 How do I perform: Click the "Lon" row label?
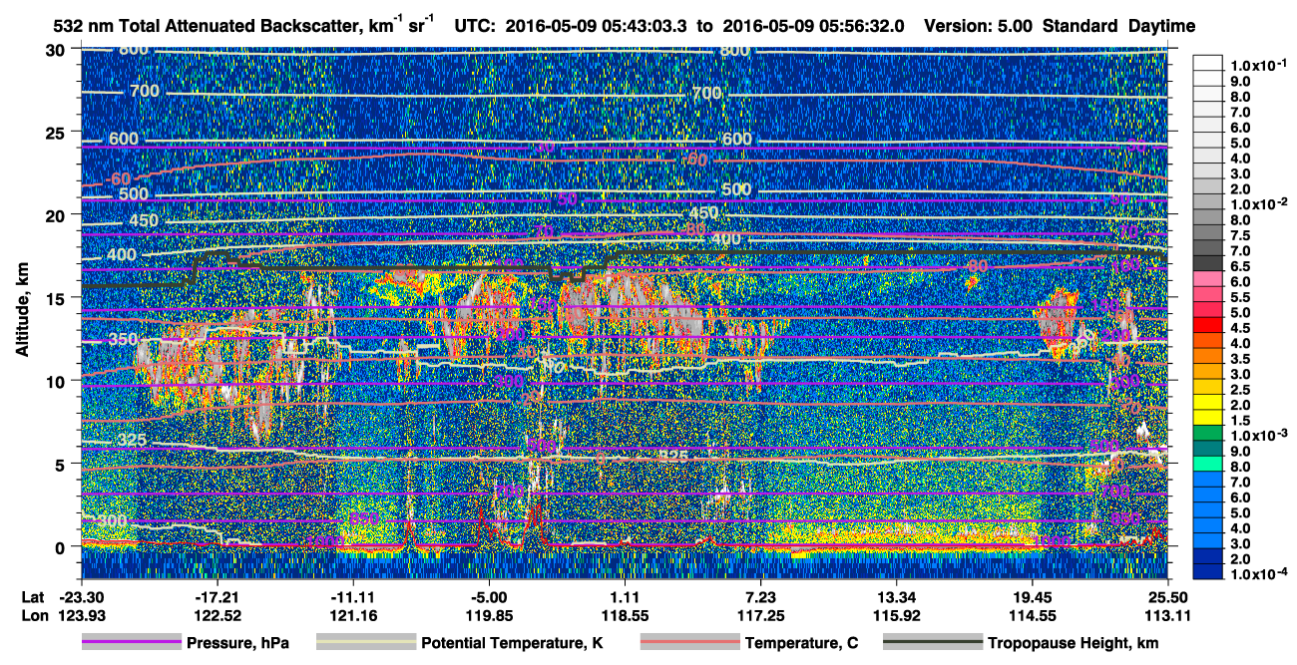[x=33, y=615]
